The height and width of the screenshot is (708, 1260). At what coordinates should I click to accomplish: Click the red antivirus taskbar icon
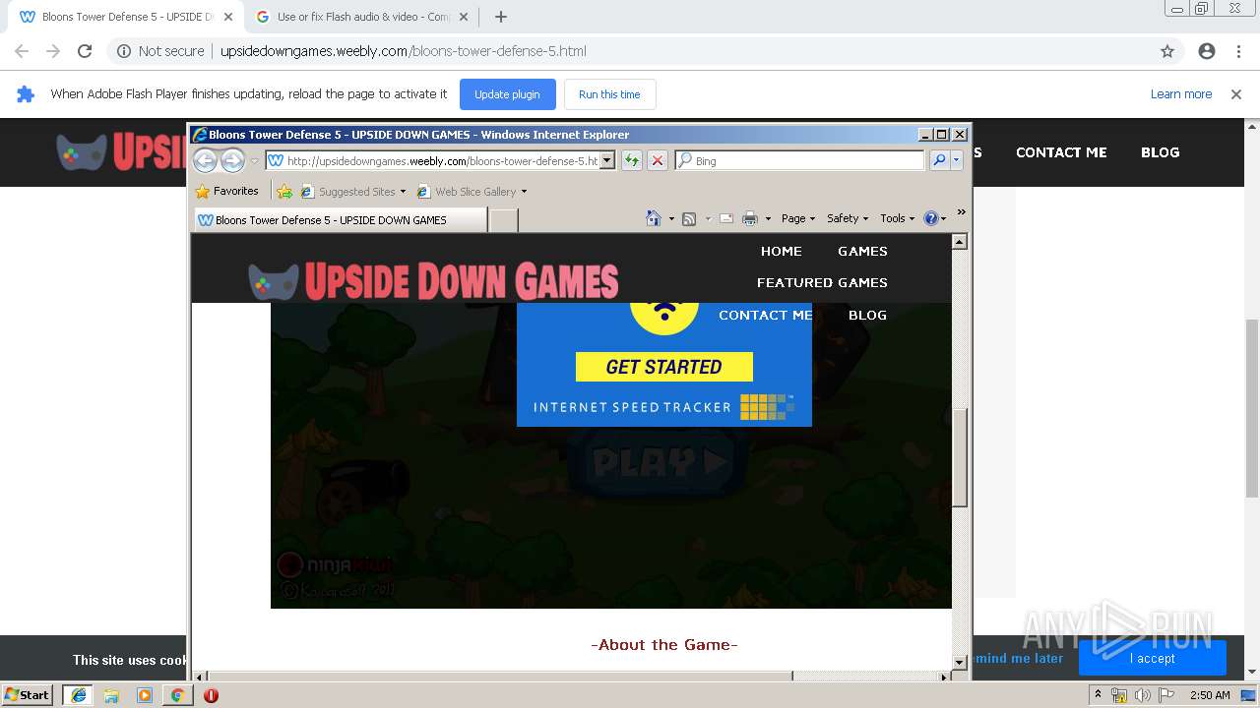point(211,695)
